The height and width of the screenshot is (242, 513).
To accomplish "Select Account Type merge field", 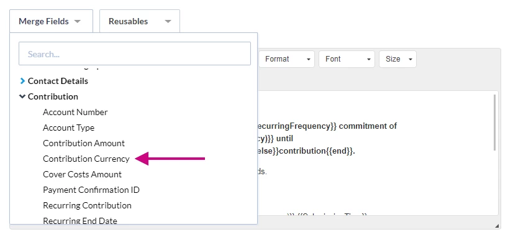I will click(x=69, y=128).
